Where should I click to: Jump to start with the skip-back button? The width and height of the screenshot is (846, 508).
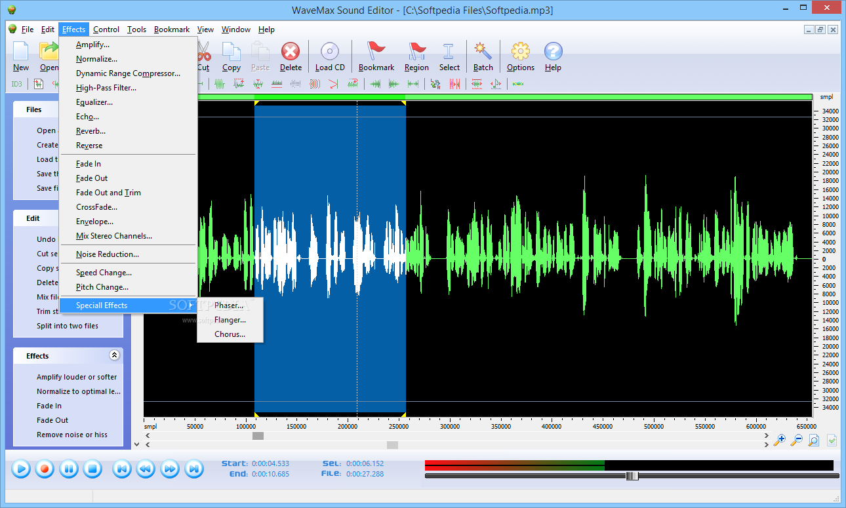click(122, 469)
